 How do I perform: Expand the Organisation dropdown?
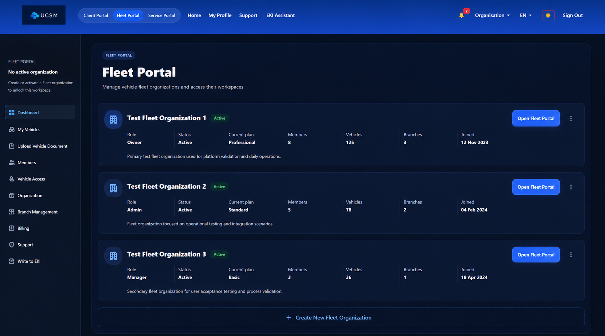pyautogui.click(x=492, y=15)
